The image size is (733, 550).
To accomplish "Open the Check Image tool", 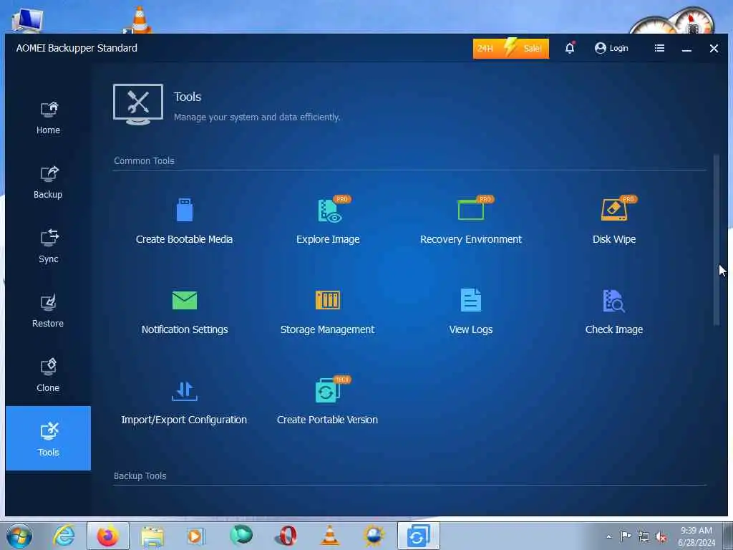I will (613, 312).
